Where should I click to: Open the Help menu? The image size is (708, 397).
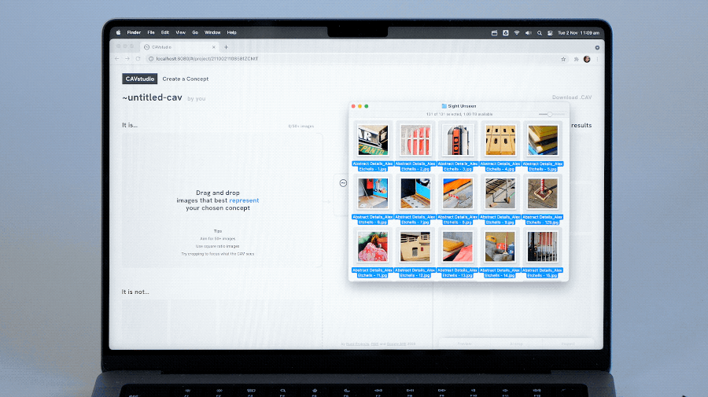click(231, 32)
